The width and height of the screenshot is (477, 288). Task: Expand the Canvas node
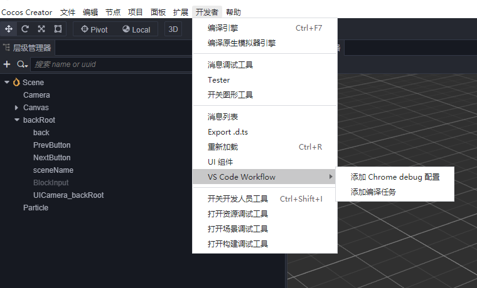[17, 108]
